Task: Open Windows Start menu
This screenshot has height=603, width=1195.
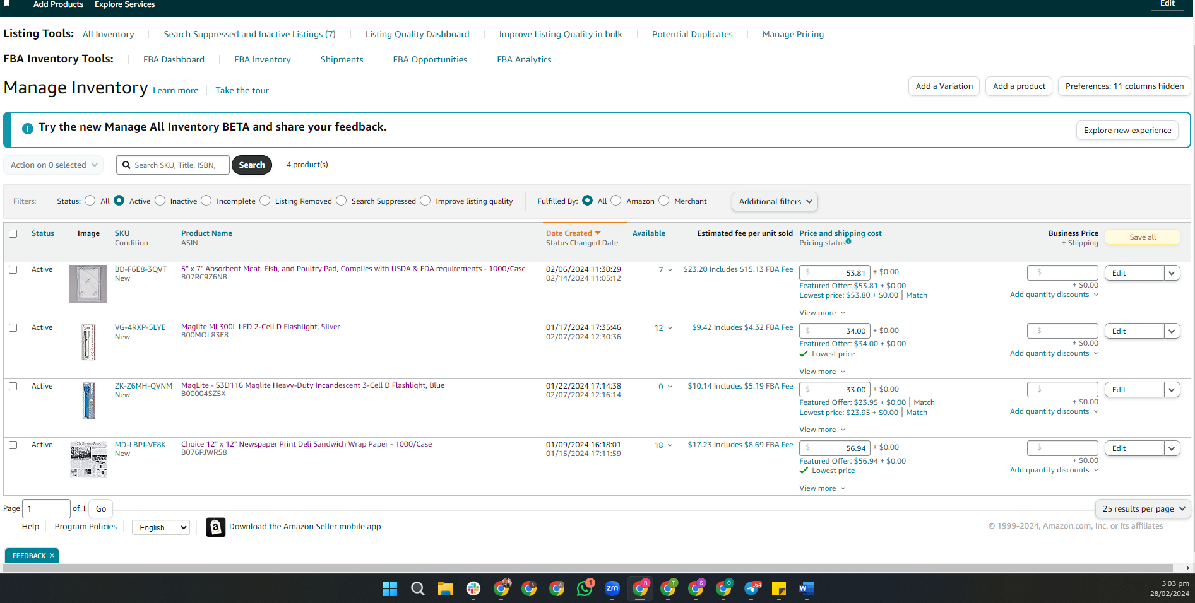Action: tap(389, 588)
